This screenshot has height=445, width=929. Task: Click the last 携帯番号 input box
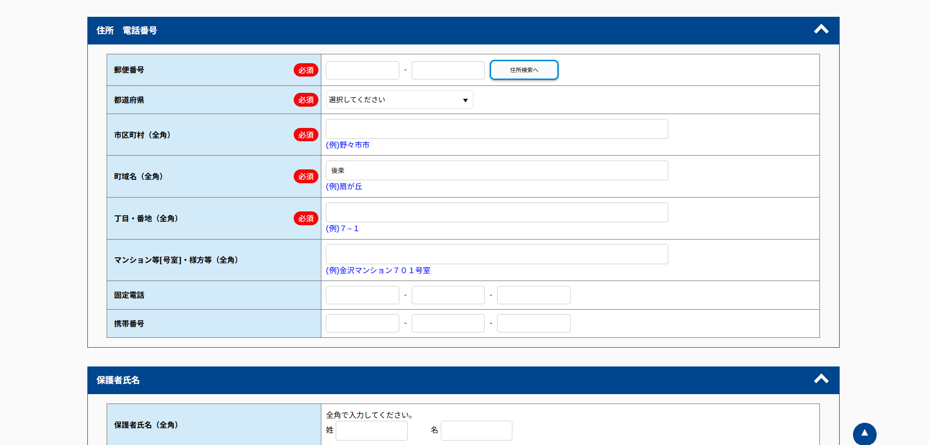[533, 324]
